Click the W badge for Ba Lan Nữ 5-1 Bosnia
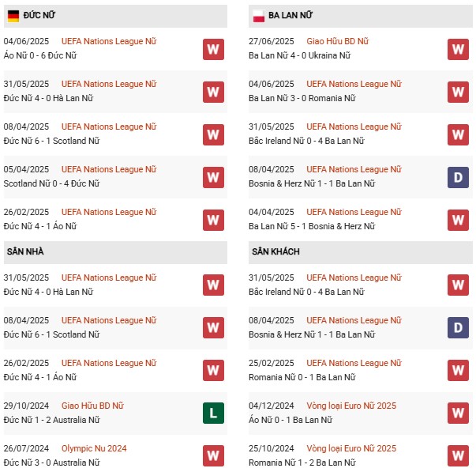The height and width of the screenshot is (472, 476). (458, 220)
